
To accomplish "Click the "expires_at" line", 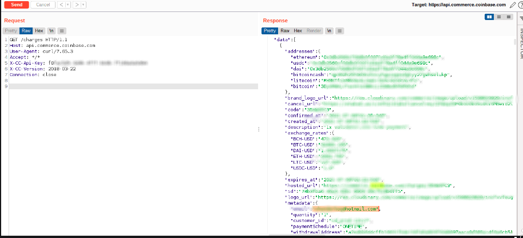I will [x=335, y=180].
